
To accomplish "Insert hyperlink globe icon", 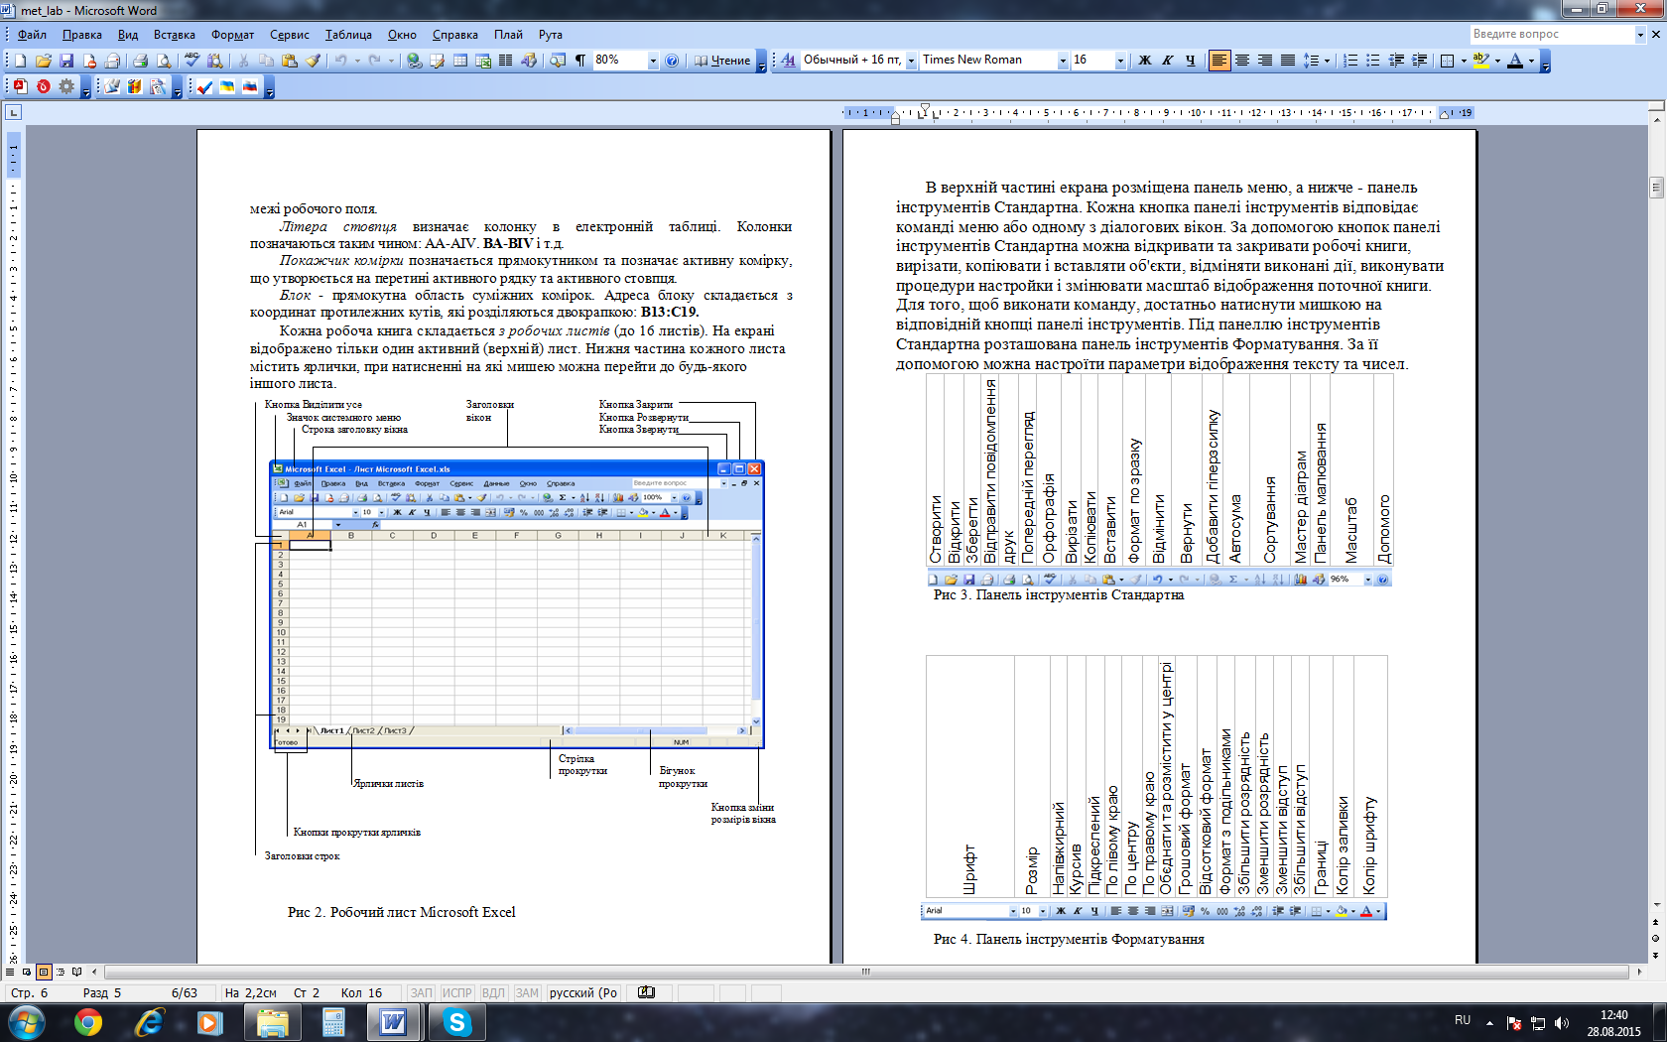I will pos(414,61).
